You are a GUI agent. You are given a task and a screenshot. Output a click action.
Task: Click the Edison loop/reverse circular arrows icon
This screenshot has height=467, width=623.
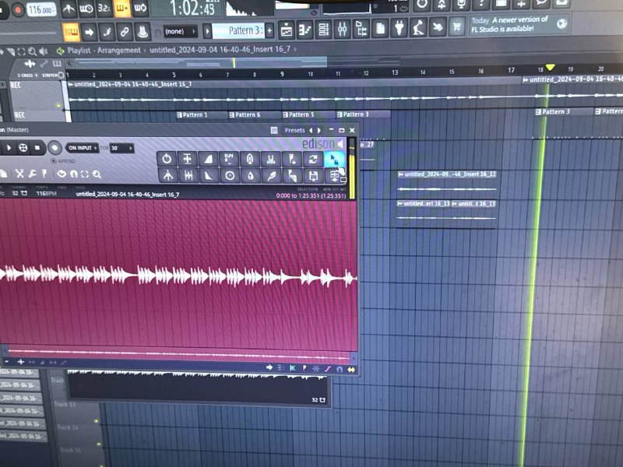coord(312,159)
